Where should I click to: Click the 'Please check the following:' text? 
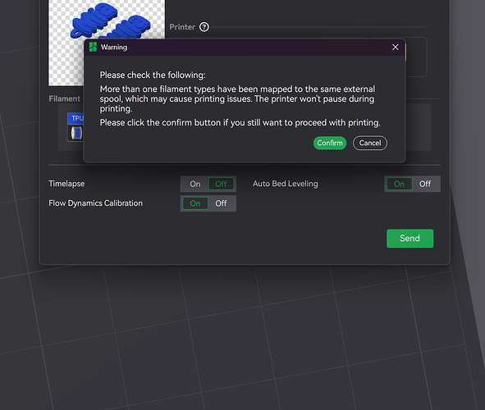pyautogui.click(x=153, y=75)
